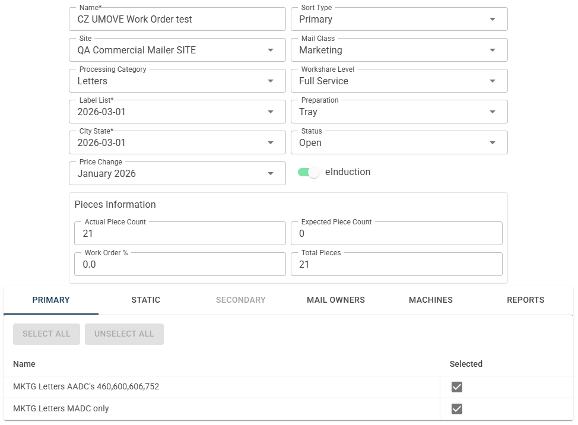Uncheck MKTG Letters AADC's row checkbox
The image size is (578, 425).
pyautogui.click(x=456, y=387)
